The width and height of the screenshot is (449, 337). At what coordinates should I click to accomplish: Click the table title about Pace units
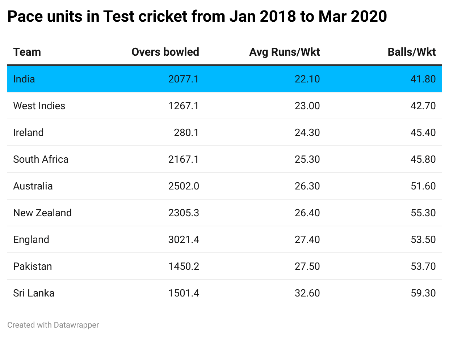(x=197, y=16)
